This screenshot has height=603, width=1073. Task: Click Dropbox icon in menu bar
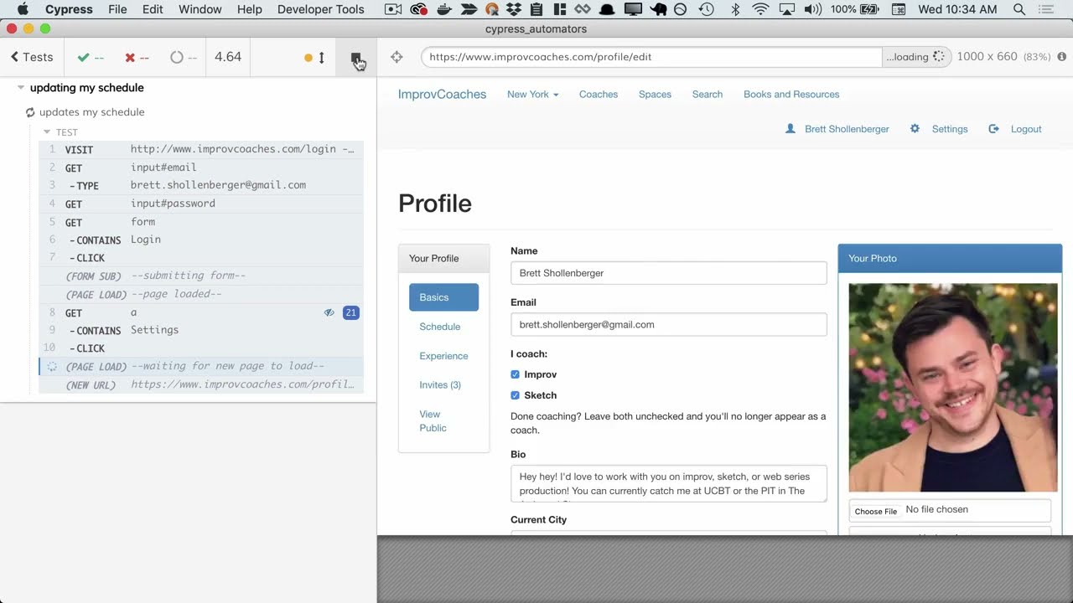(515, 10)
